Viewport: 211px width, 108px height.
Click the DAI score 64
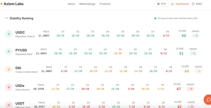(187, 71)
